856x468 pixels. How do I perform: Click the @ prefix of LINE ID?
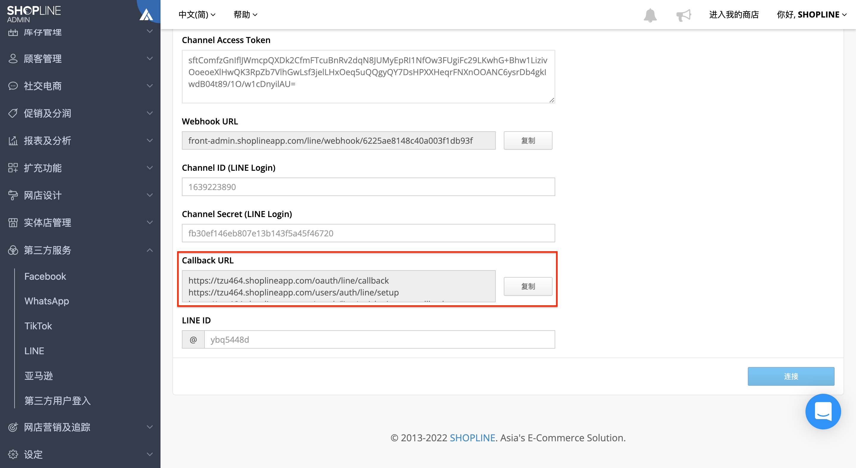coord(193,339)
